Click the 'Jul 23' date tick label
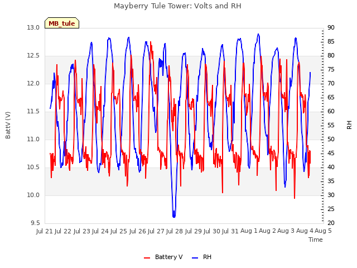Screen dimensions: 357x268 [x=81, y=231]
